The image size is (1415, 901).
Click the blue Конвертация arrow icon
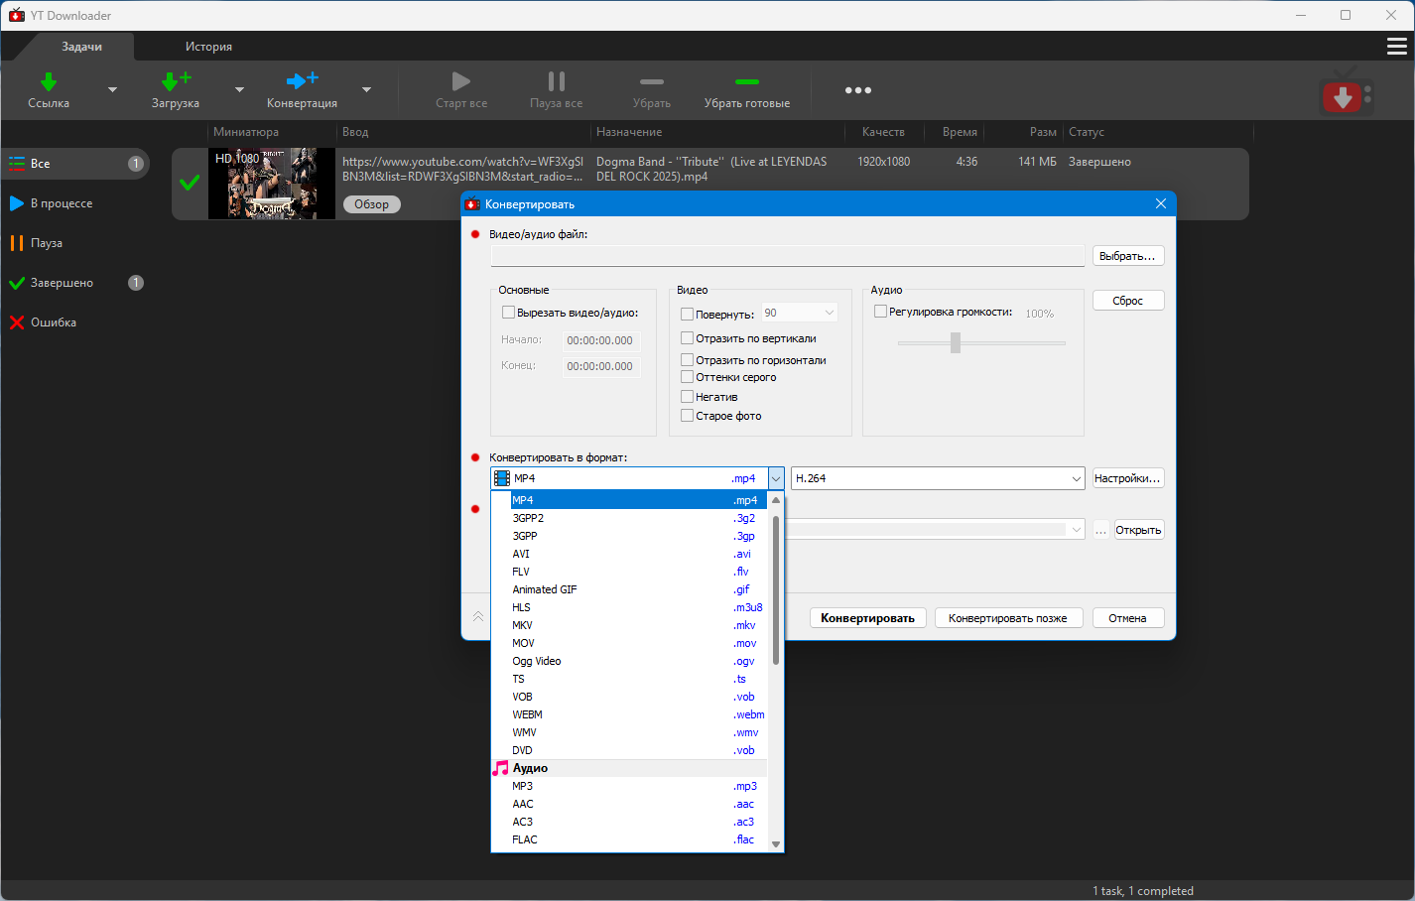302,81
